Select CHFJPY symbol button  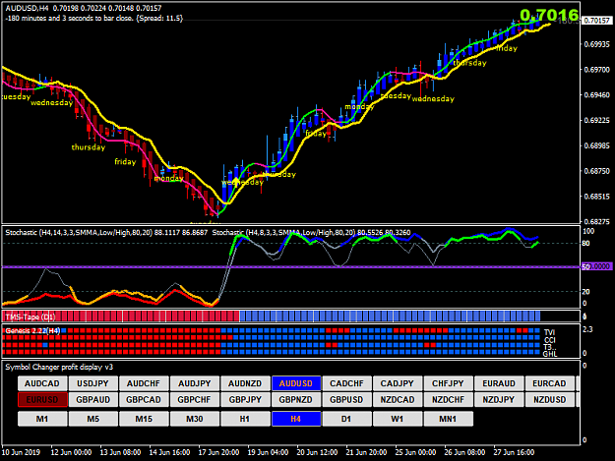(x=448, y=383)
